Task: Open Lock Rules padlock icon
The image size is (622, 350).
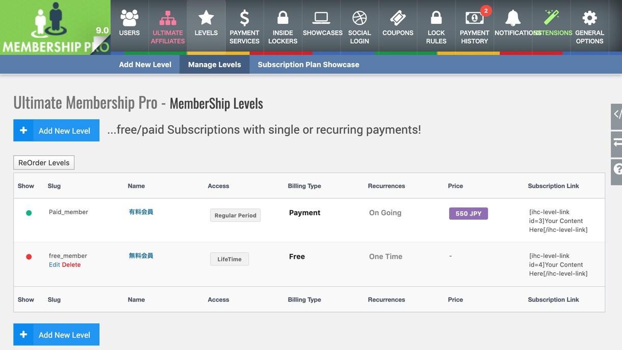Action: (x=436, y=18)
